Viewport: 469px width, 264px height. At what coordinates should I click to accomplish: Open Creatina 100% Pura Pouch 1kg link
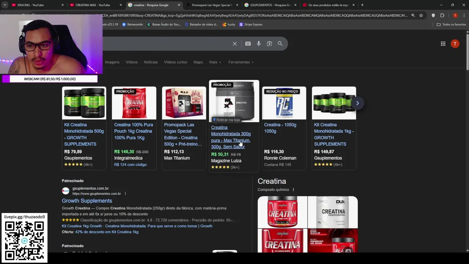click(133, 131)
